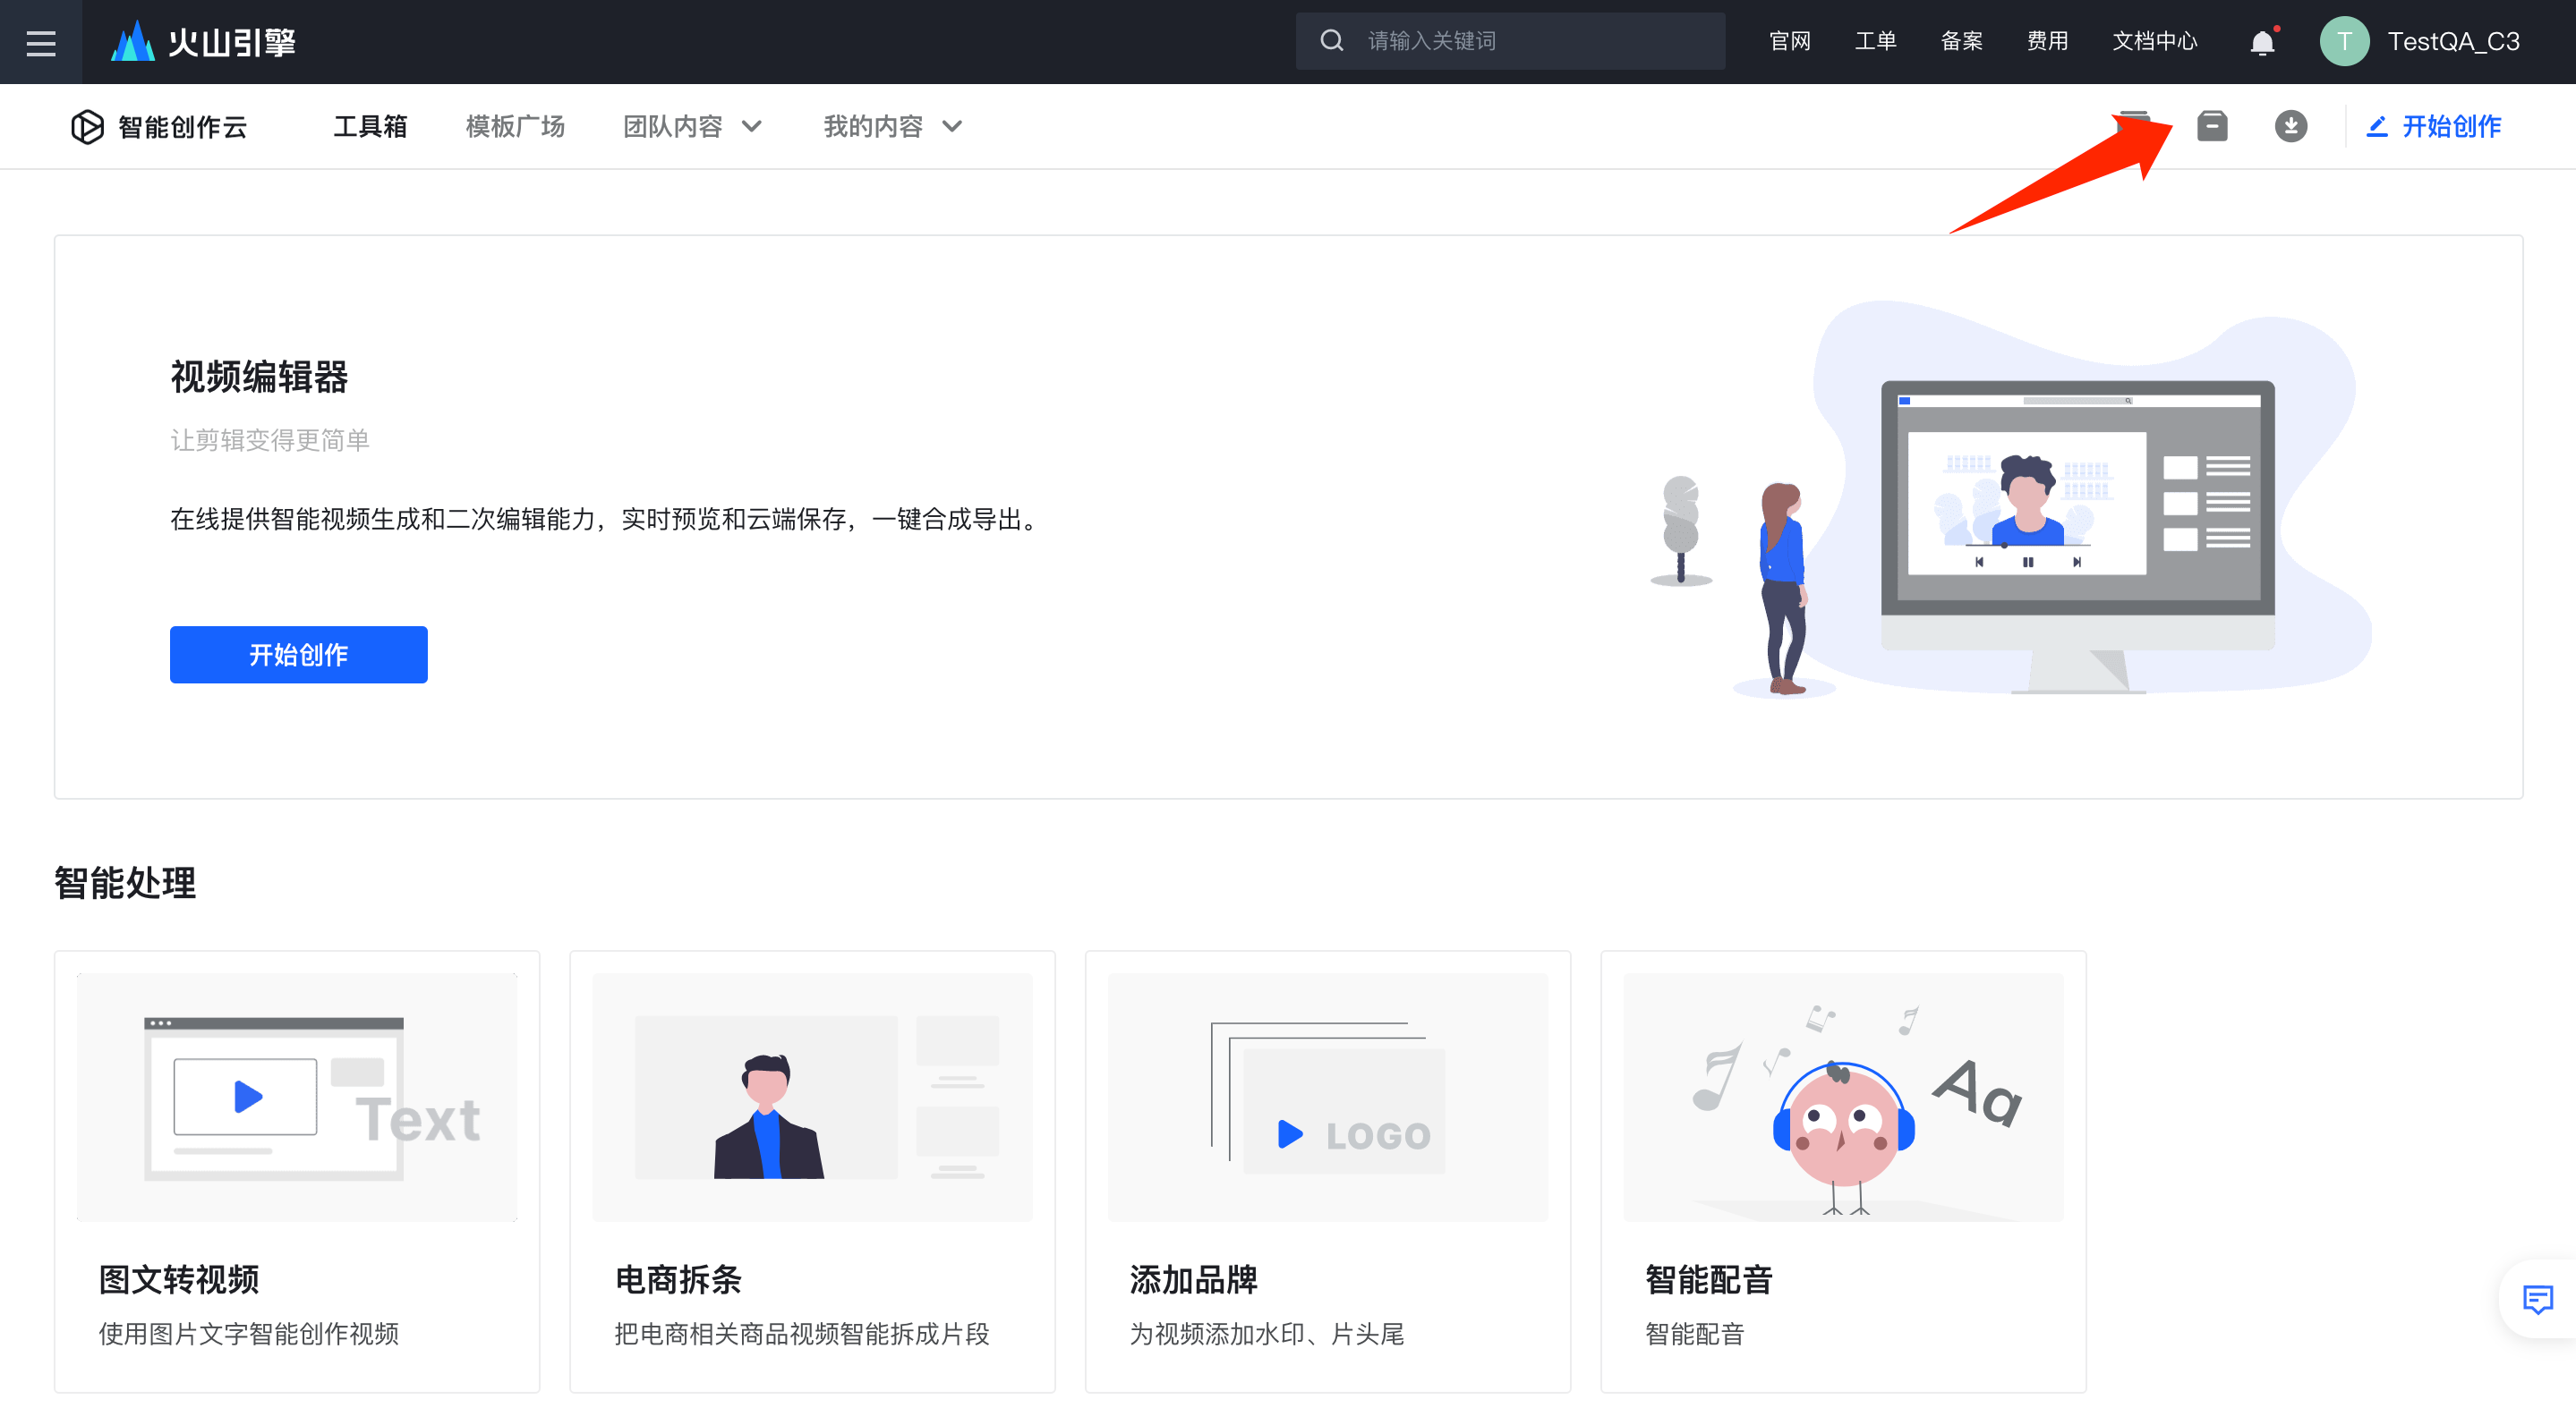Click the 图文转视频 title

coord(179,1280)
